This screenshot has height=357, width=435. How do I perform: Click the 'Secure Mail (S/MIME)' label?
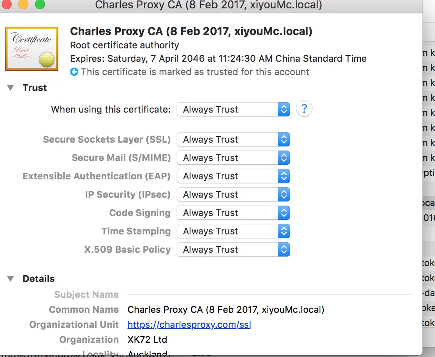pyautogui.click(x=121, y=158)
